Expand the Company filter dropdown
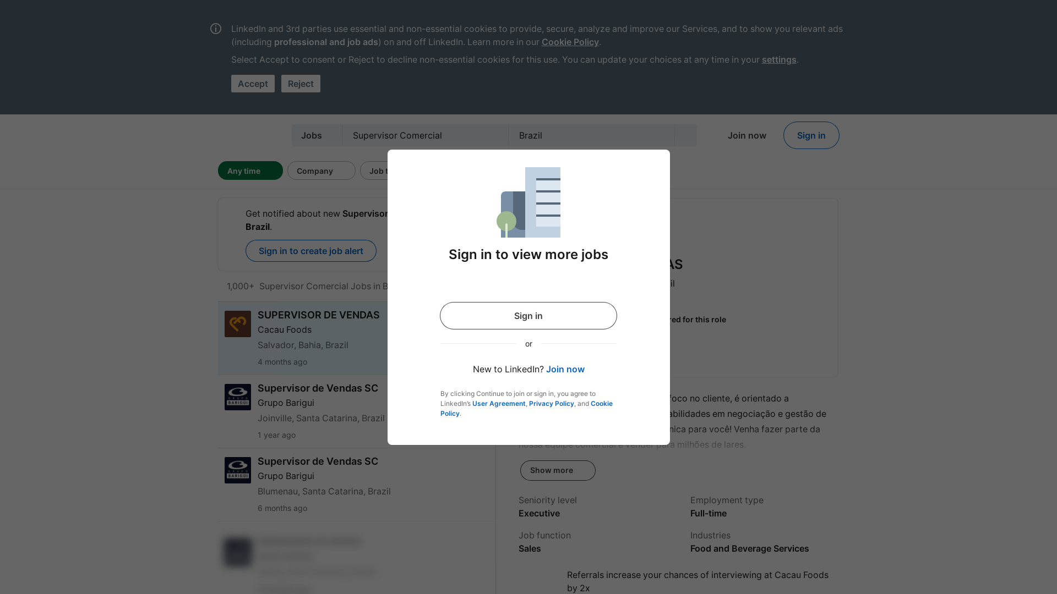 (322, 170)
